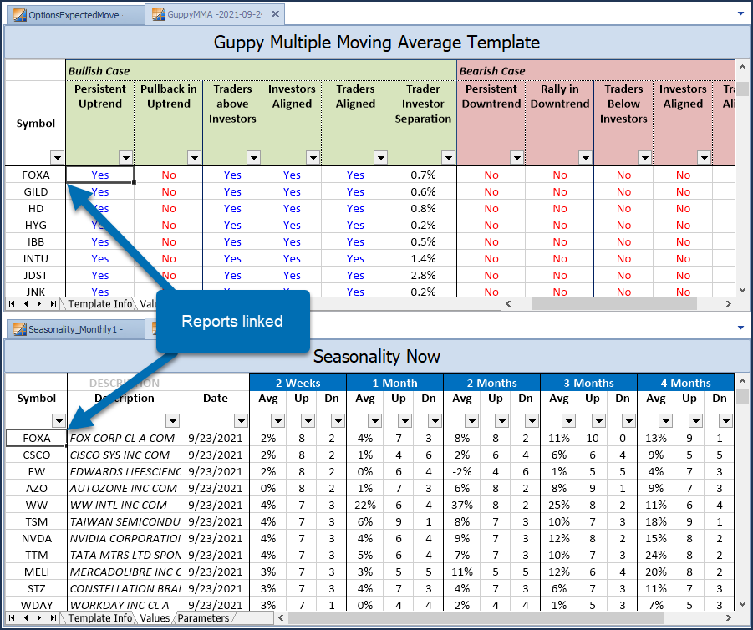Open bullish Traders Aligned filter dropdown
The image size is (753, 630).
[381, 157]
